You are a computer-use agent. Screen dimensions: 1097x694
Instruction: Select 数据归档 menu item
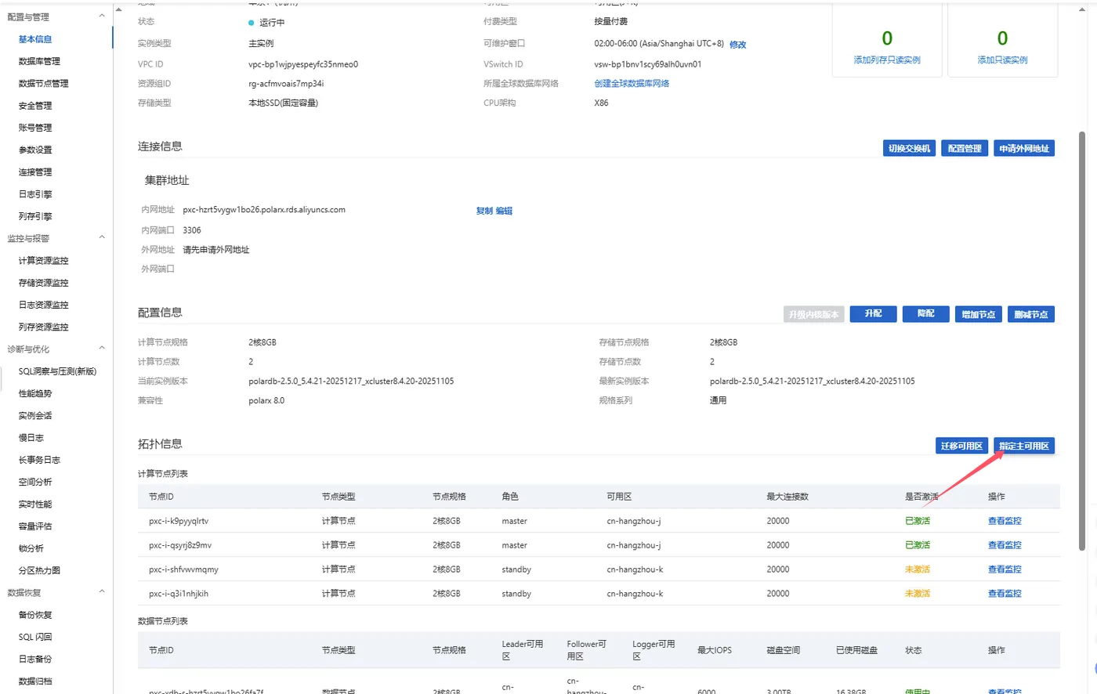[x=35, y=681]
